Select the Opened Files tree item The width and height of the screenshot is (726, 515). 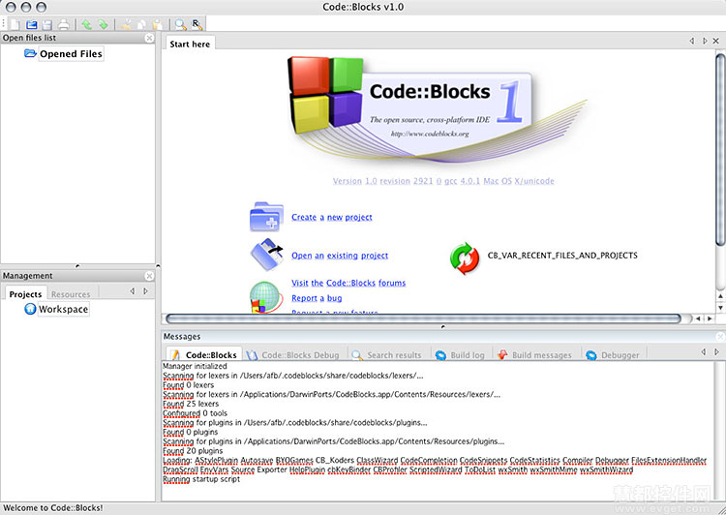pos(71,53)
